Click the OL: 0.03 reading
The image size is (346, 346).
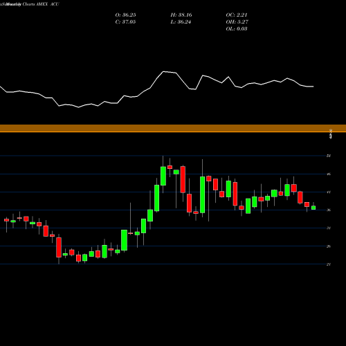(237, 29)
